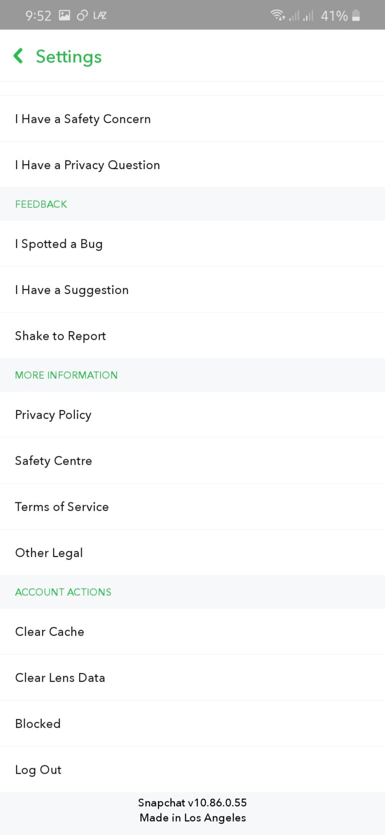Viewport: 385px width, 835px height.
Task: Tap Clear Cache under Account Actions
Action: coord(50,631)
